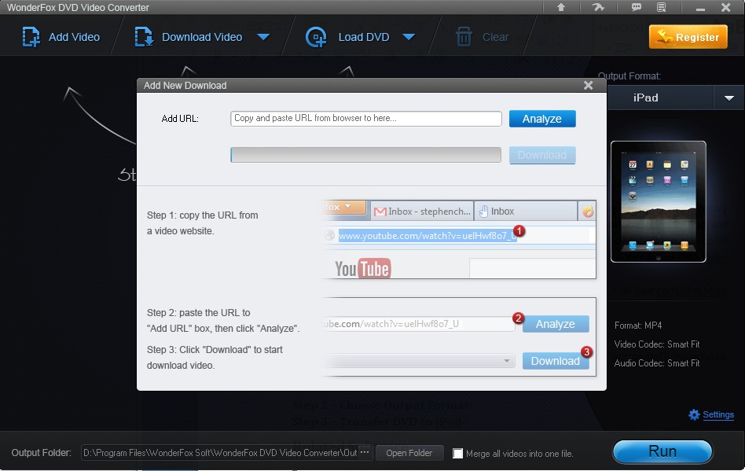Click the Load DVD toolbar button
This screenshot has height=471, width=745.
(347, 37)
